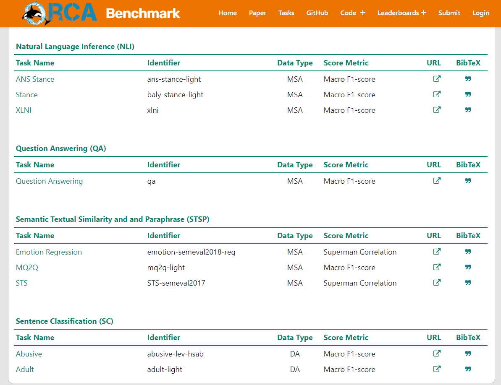Open URL icon for STS task
The width and height of the screenshot is (501, 385).
coord(436,283)
